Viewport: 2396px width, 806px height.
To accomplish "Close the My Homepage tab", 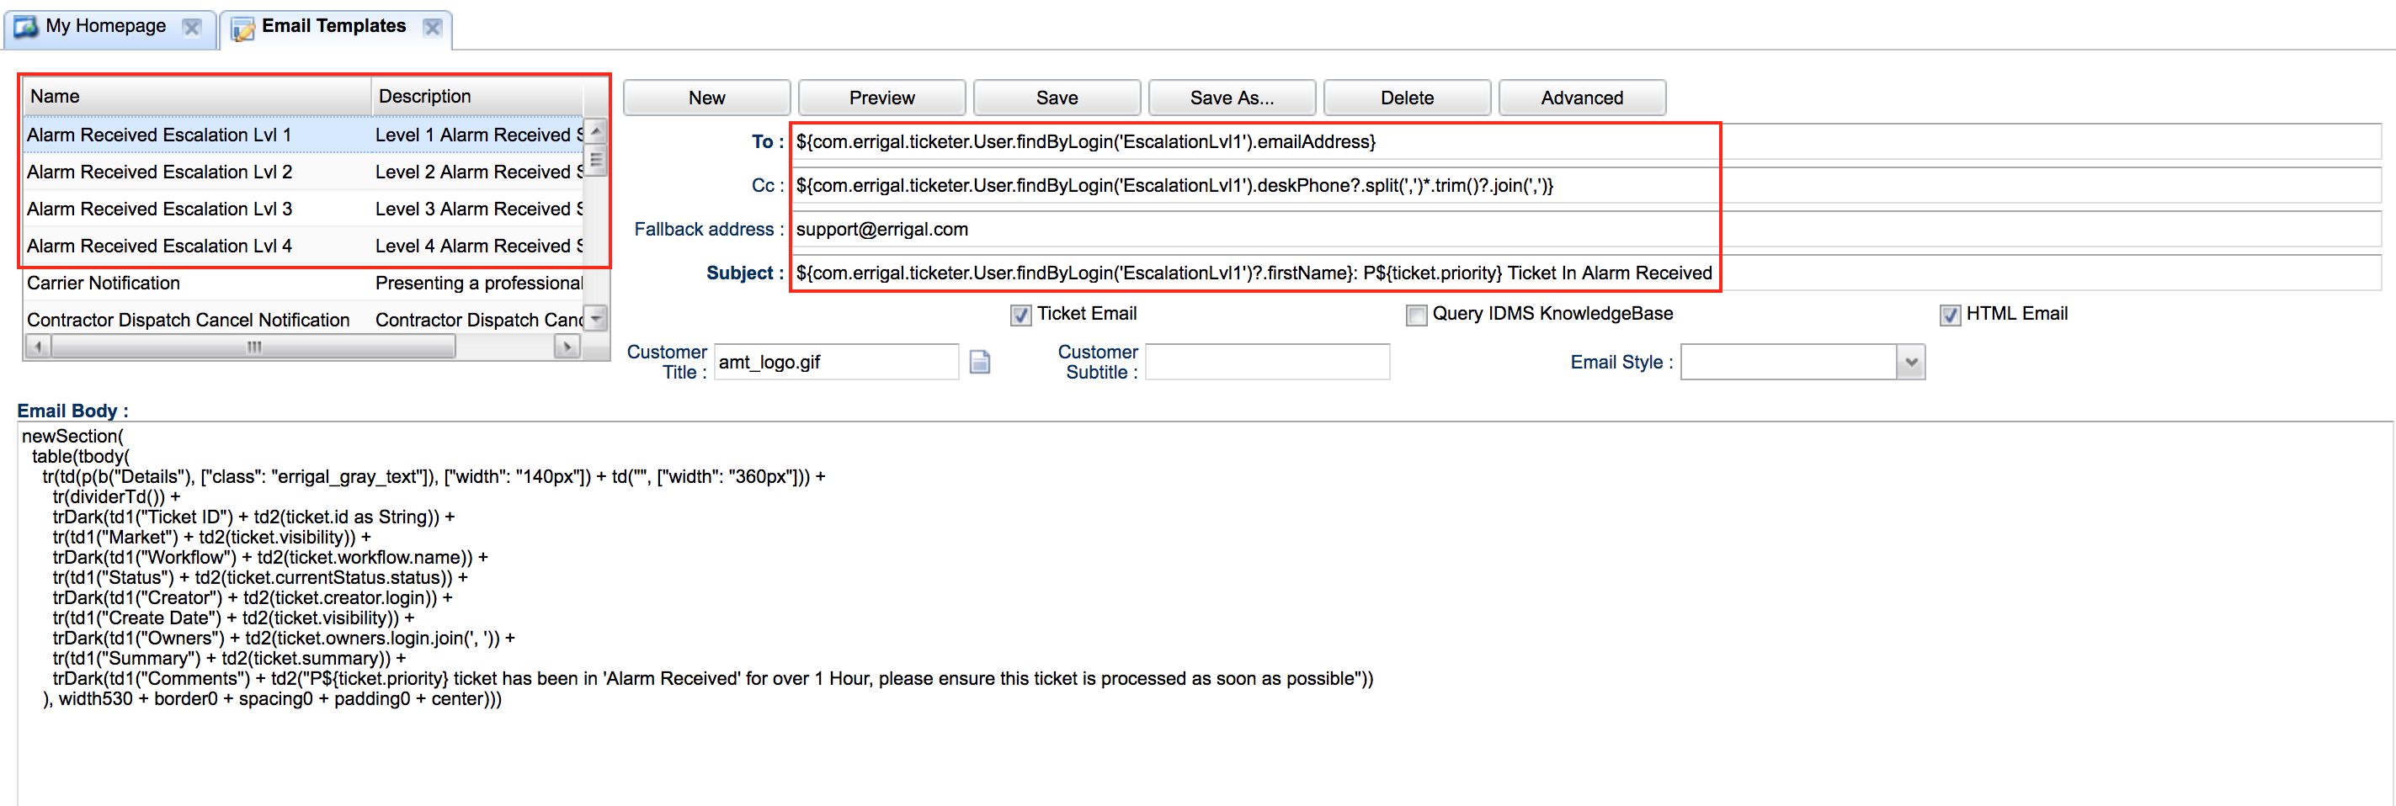I will [x=192, y=27].
